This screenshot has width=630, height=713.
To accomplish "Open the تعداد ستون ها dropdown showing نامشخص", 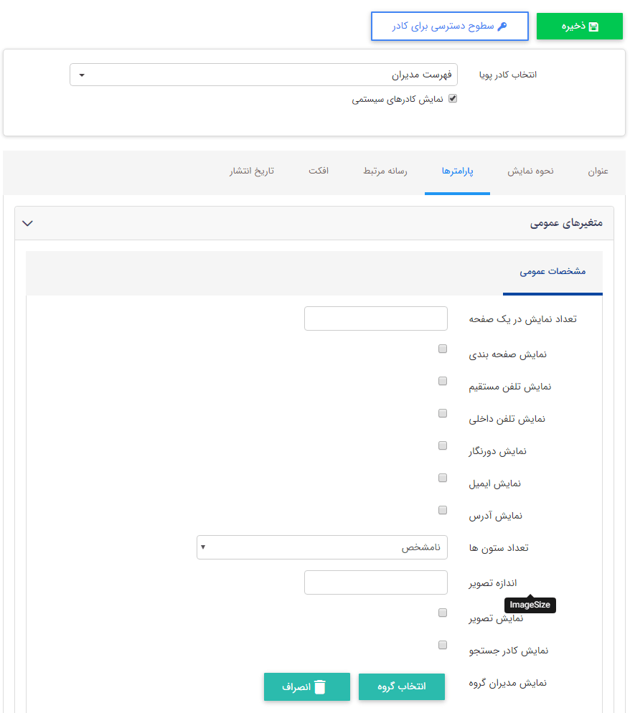I will coord(322,547).
